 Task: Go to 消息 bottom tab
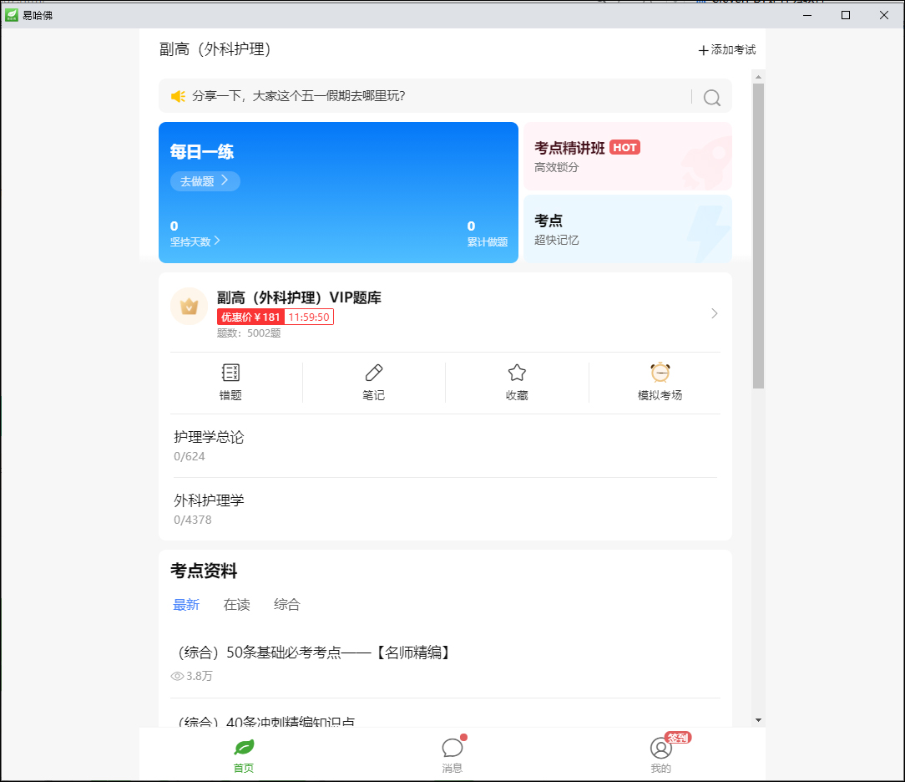click(x=452, y=754)
